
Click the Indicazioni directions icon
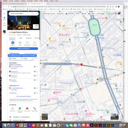click(x=13, y=43)
